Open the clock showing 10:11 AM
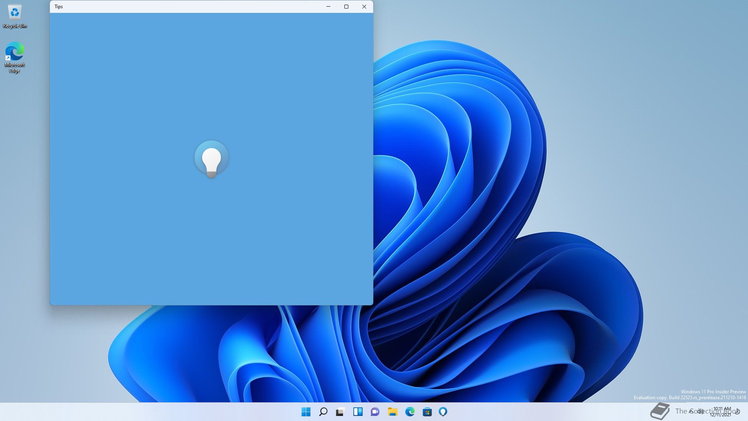Image resolution: width=748 pixels, height=421 pixels. [x=722, y=412]
